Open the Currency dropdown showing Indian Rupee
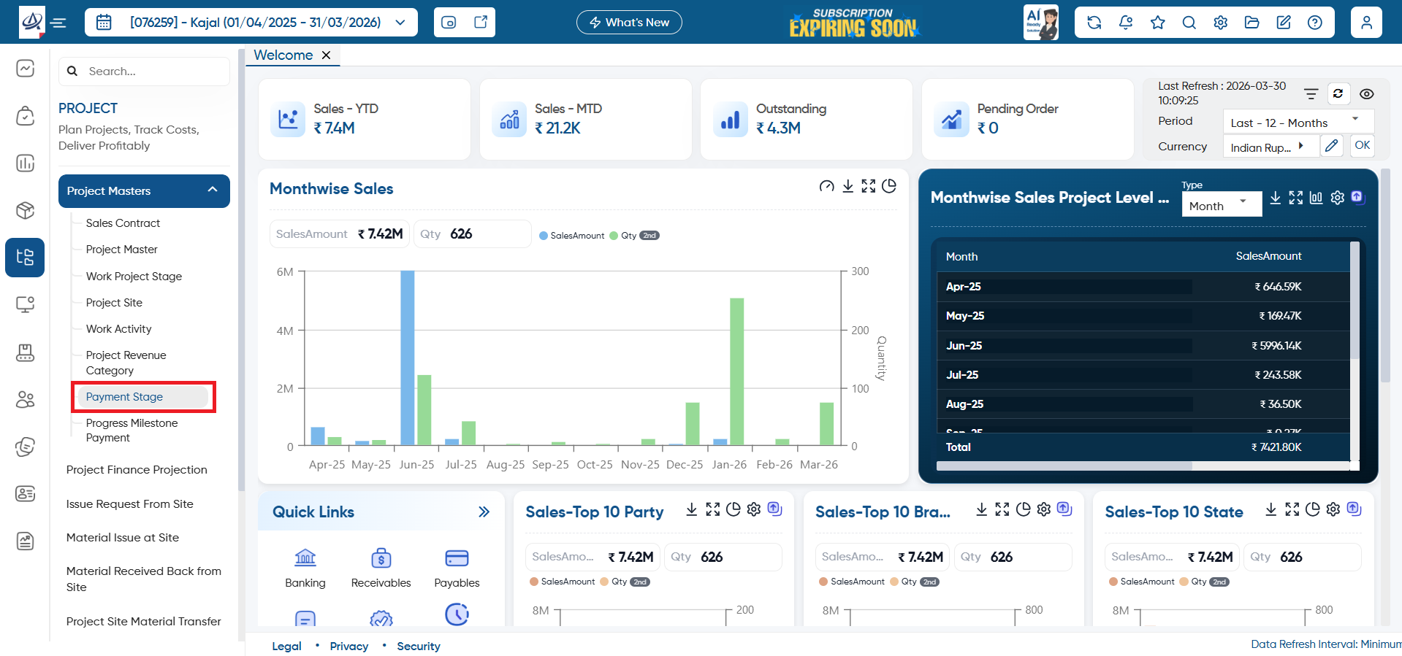 (1270, 147)
